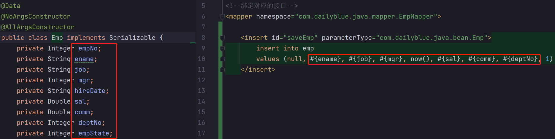The height and width of the screenshot is (139, 555).
Task: Click line number 12 in the gutter
Action: (x=202, y=80)
